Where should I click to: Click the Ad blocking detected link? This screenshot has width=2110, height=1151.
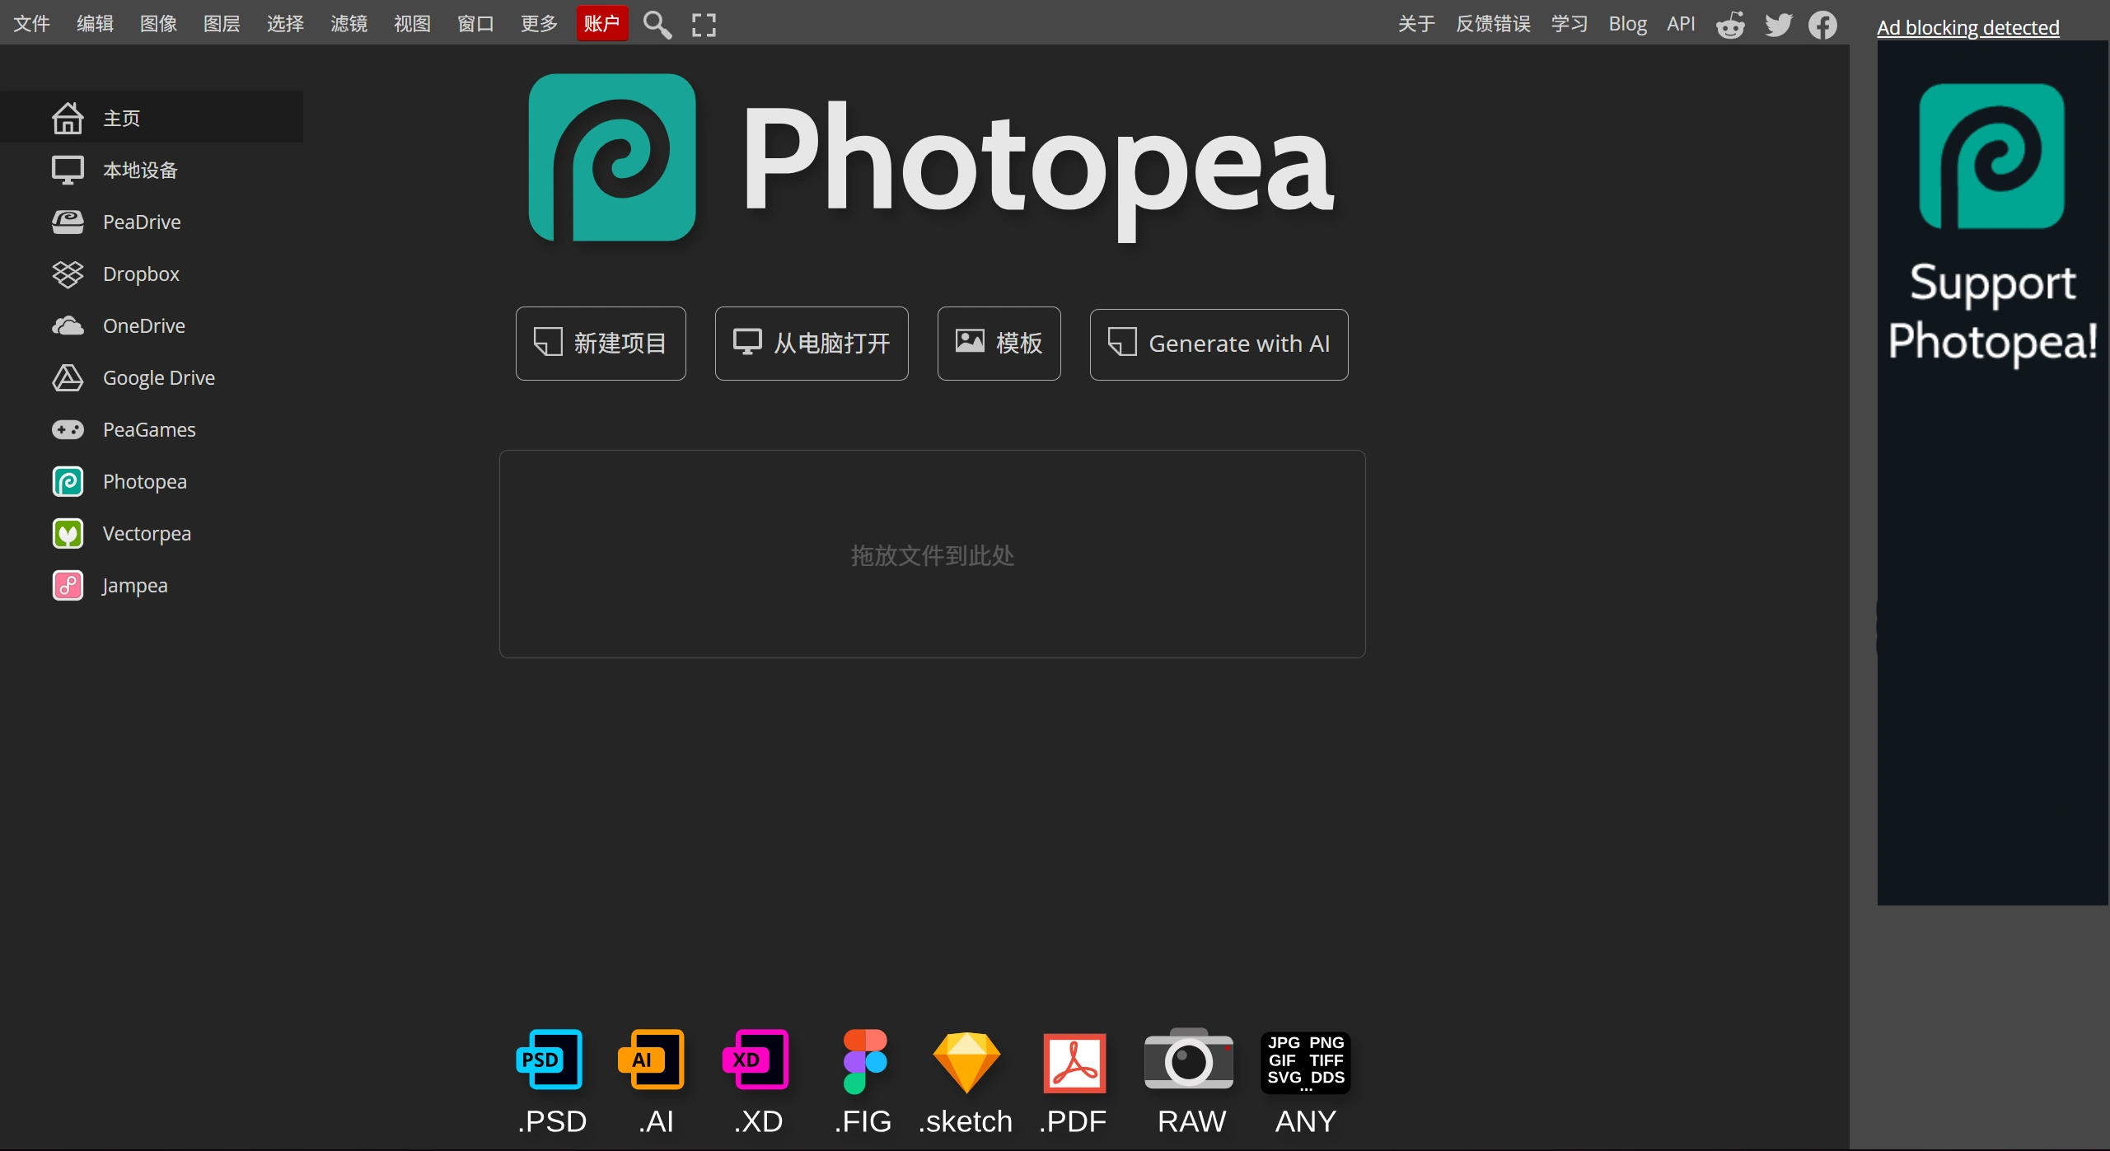1967,27
